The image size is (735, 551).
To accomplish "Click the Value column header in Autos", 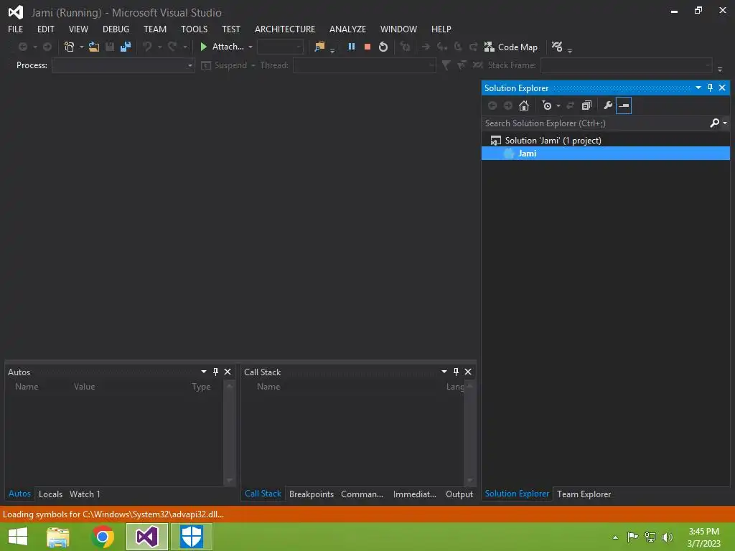I will click(85, 387).
